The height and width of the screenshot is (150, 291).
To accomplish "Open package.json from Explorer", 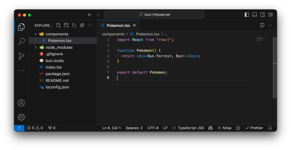I will click(63, 74).
